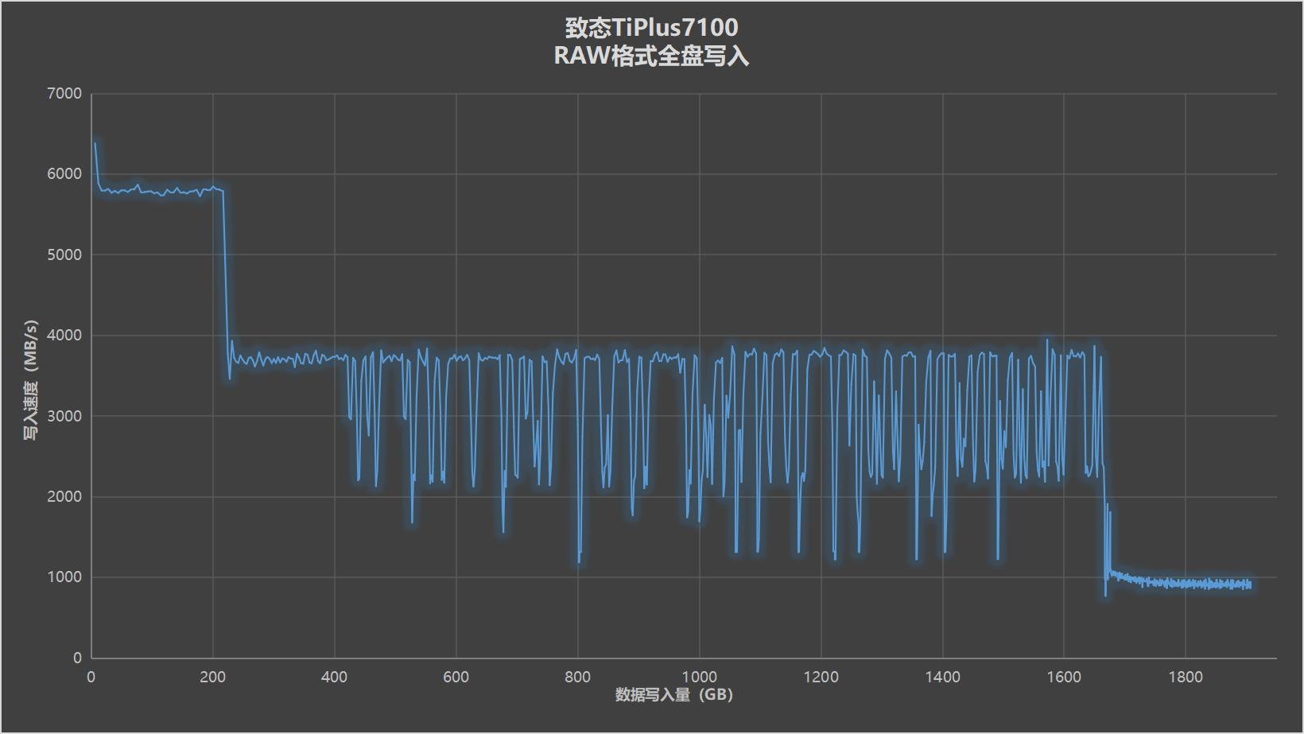Click the 200 tick label on X-axis
The height and width of the screenshot is (734, 1304).
click(x=212, y=678)
